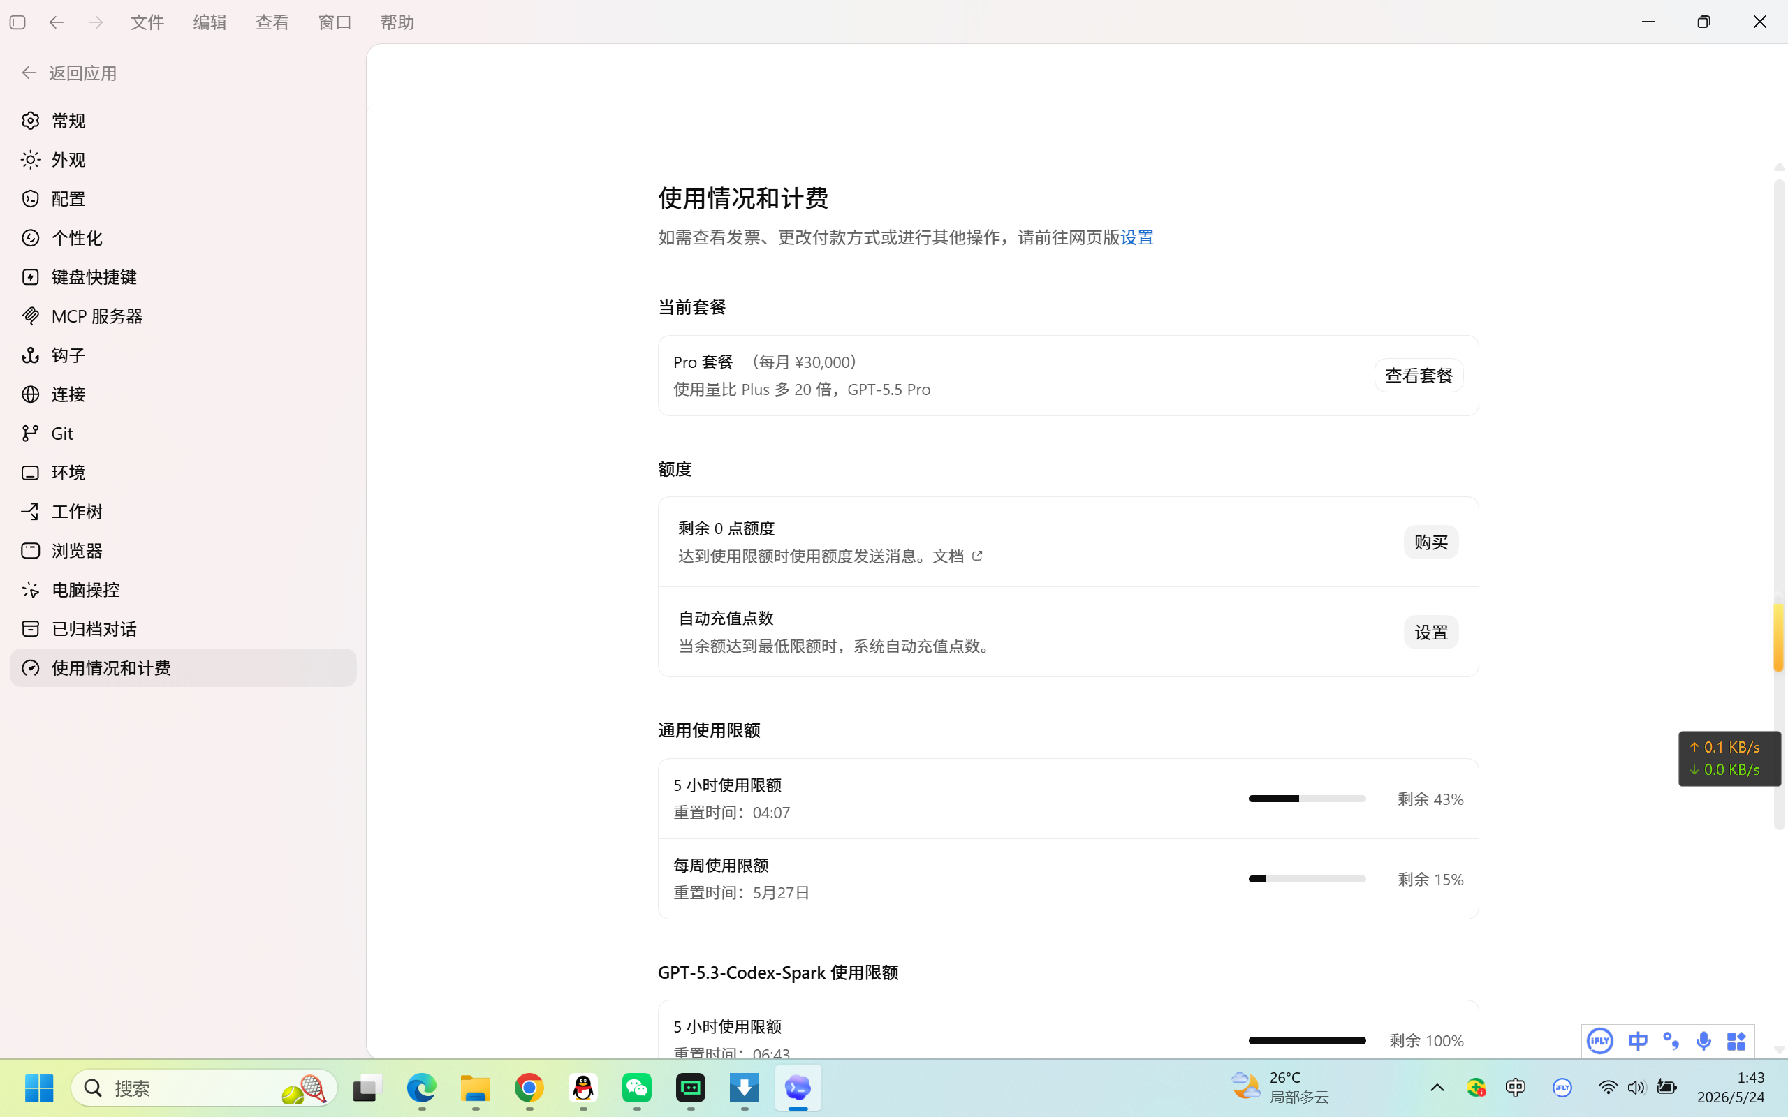Click the GPT-5.3-Codex-Spark 5 小时 progress bar

click(x=1307, y=1040)
